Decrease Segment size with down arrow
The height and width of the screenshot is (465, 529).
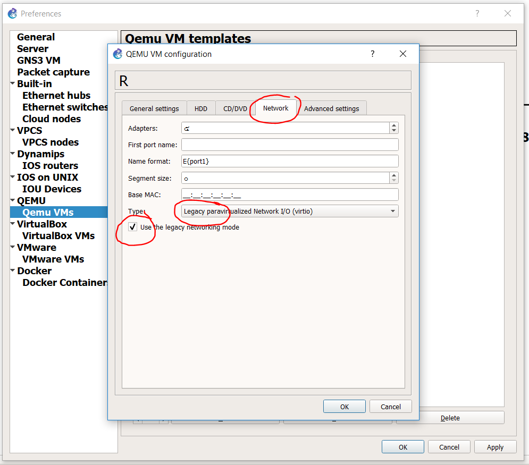394,180
